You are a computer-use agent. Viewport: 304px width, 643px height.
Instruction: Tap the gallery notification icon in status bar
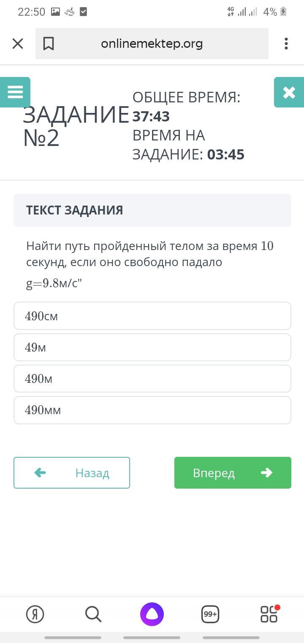pyautogui.click(x=55, y=12)
